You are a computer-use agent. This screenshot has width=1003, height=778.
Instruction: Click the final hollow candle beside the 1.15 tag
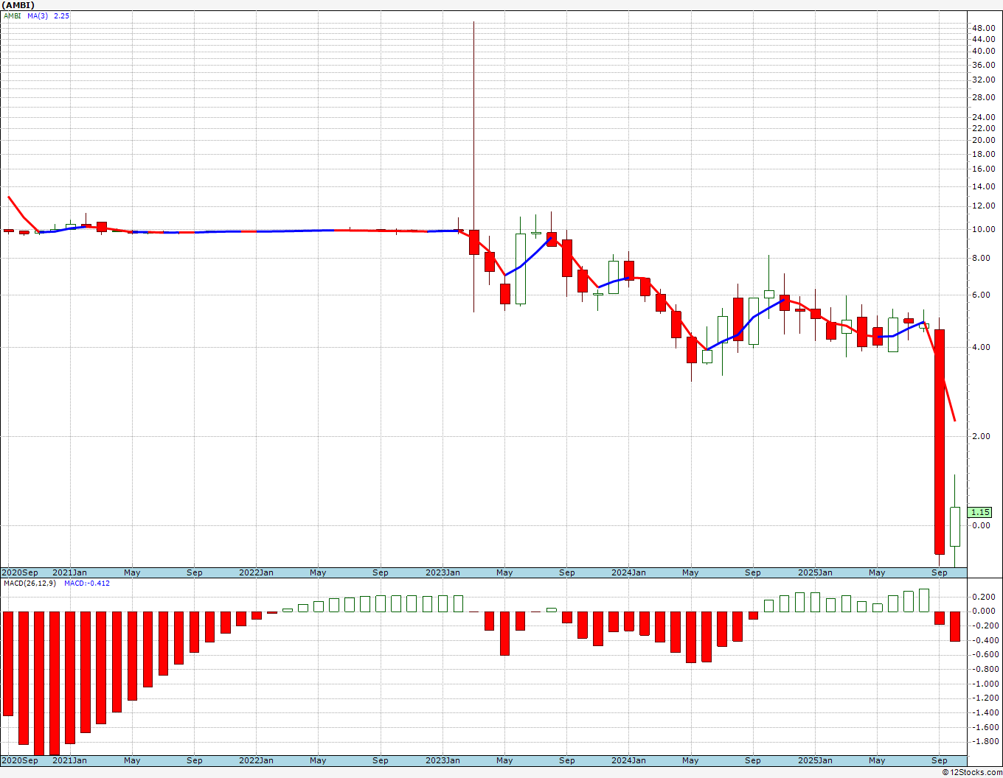click(955, 527)
